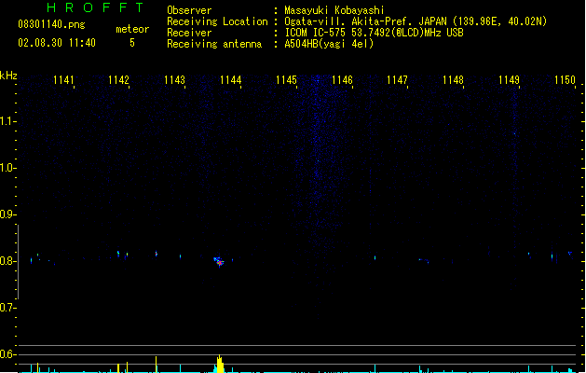The width and height of the screenshot is (586, 373).
Task: Click the bright meteor echo near 1144
Action: [x=219, y=261]
